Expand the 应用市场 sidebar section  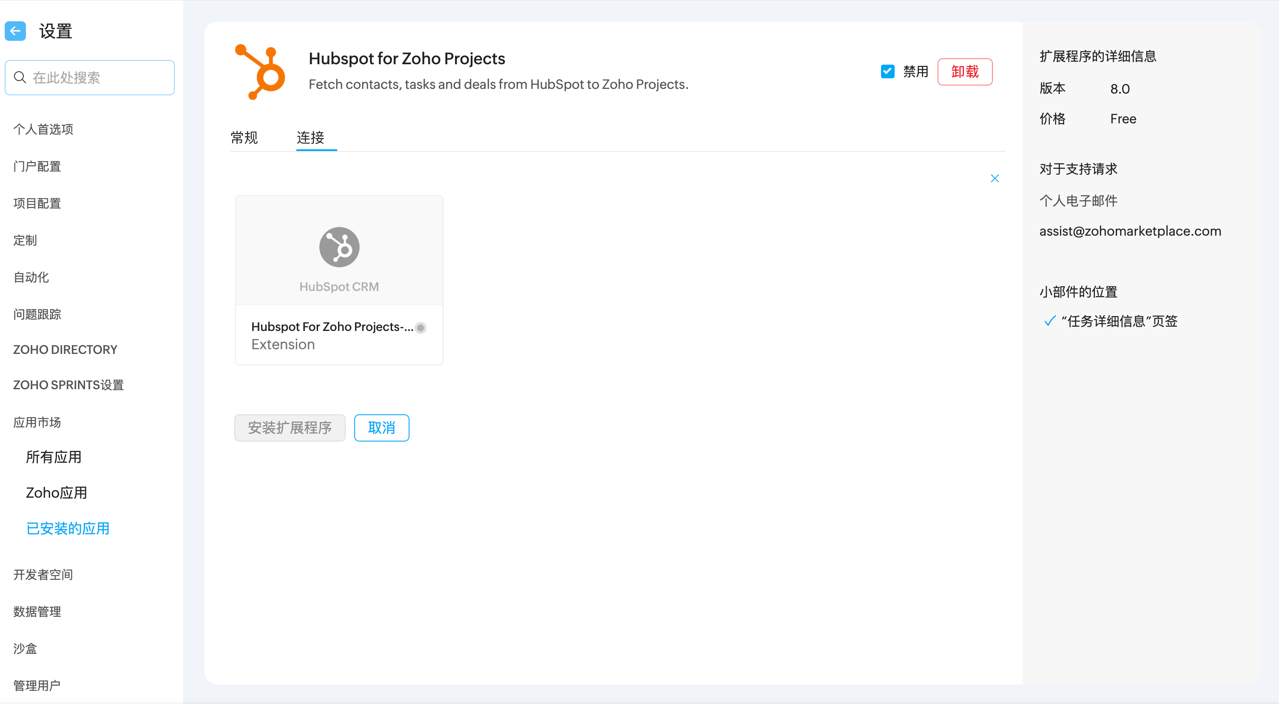click(x=37, y=422)
